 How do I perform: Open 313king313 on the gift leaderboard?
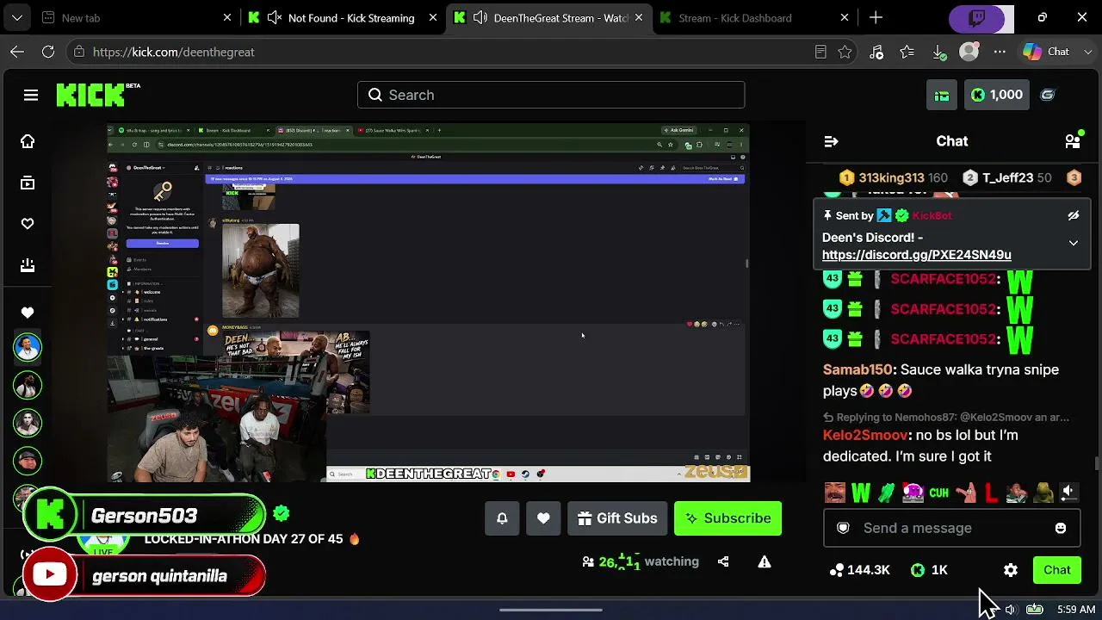tap(894, 177)
